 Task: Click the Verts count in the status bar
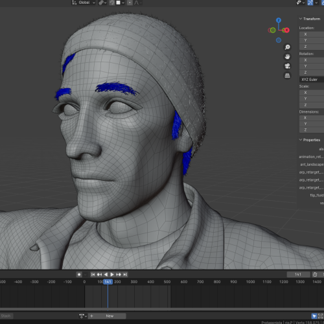(307, 322)
